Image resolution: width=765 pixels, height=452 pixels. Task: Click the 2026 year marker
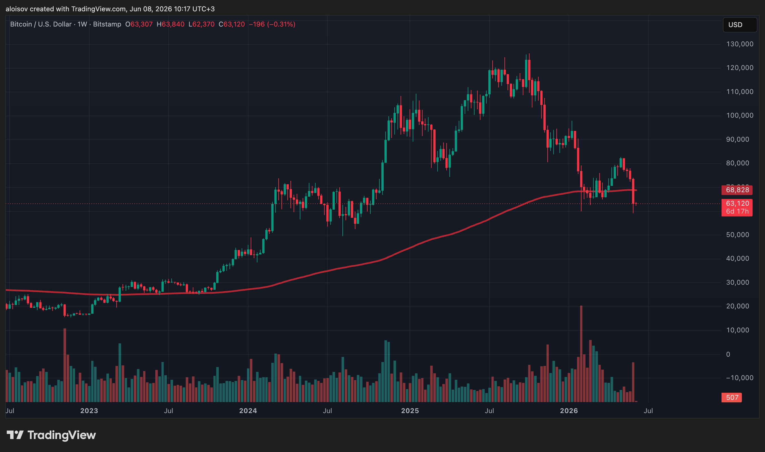coord(569,411)
